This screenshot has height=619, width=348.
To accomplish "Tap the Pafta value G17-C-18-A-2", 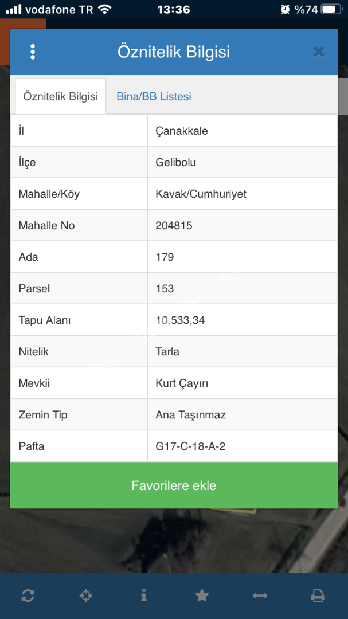I will tap(190, 446).
